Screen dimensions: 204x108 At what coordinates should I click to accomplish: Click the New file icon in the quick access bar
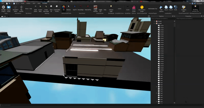7,4
